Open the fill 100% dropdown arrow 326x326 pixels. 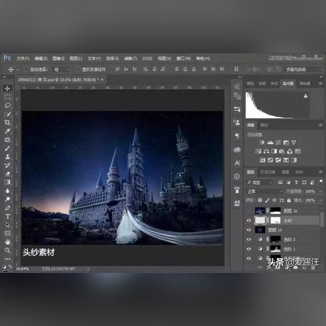tap(321, 200)
